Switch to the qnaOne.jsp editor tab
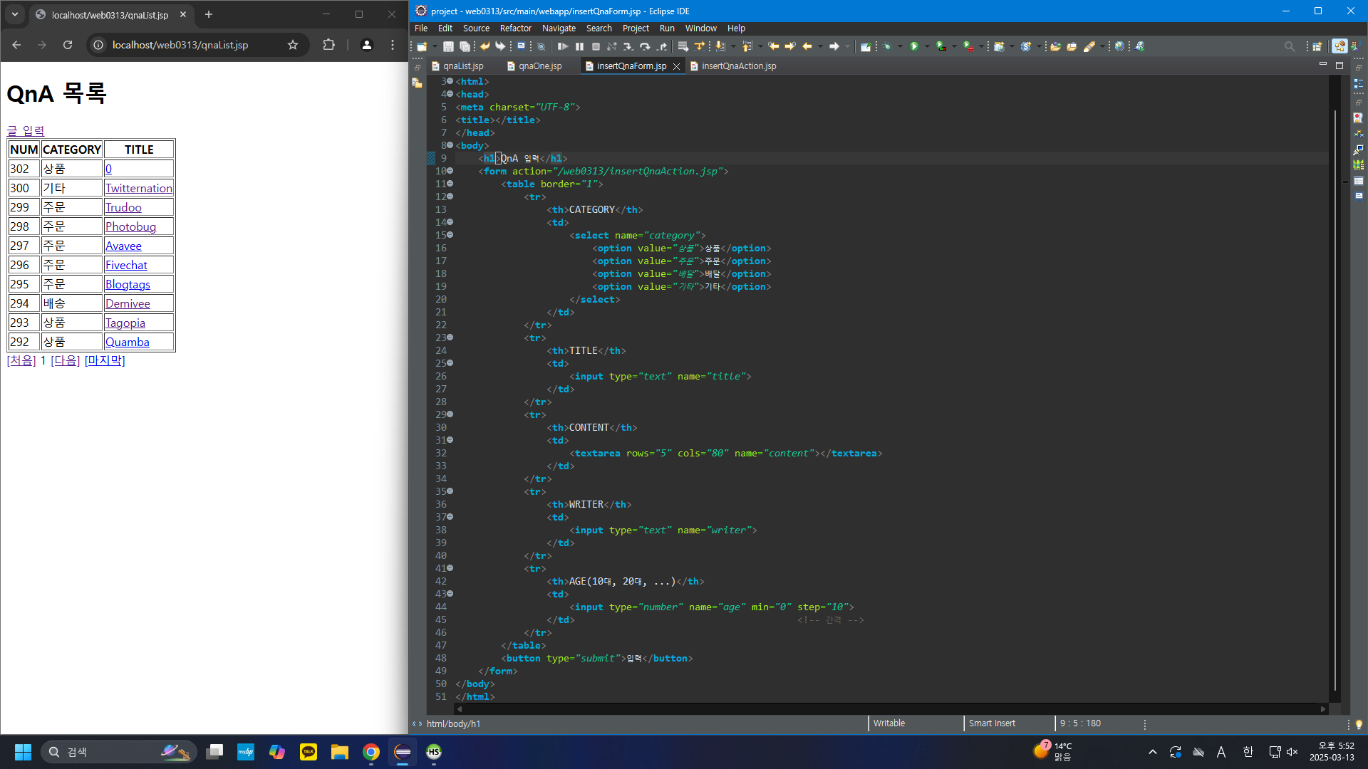Screen dimensions: 1368x769 click(x=540, y=66)
